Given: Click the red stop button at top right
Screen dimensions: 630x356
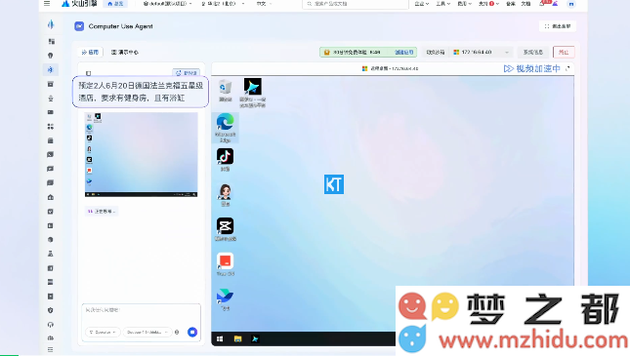Looking at the screenshot, I should 564,52.
